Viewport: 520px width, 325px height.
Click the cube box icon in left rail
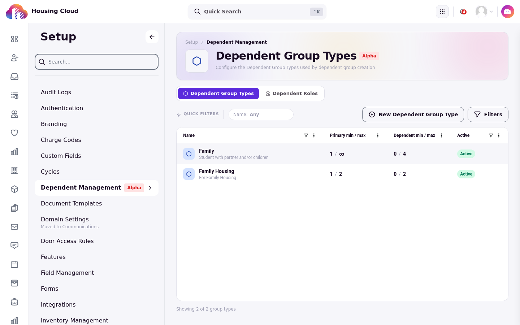coord(14,189)
